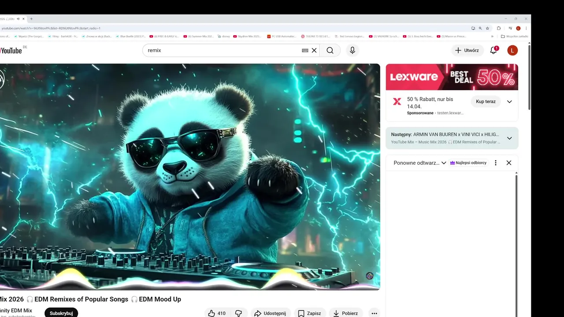Open the Test Lenovo Legion bookmark

coord(350,36)
